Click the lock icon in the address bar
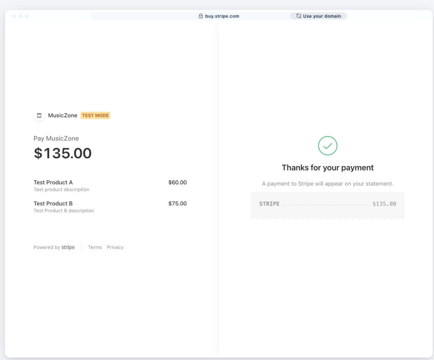434x360 pixels. [x=200, y=16]
